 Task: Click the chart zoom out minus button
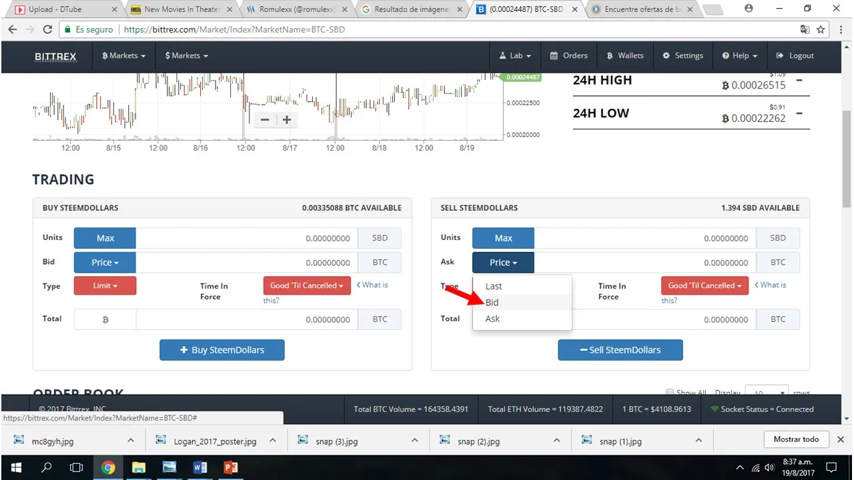265,120
